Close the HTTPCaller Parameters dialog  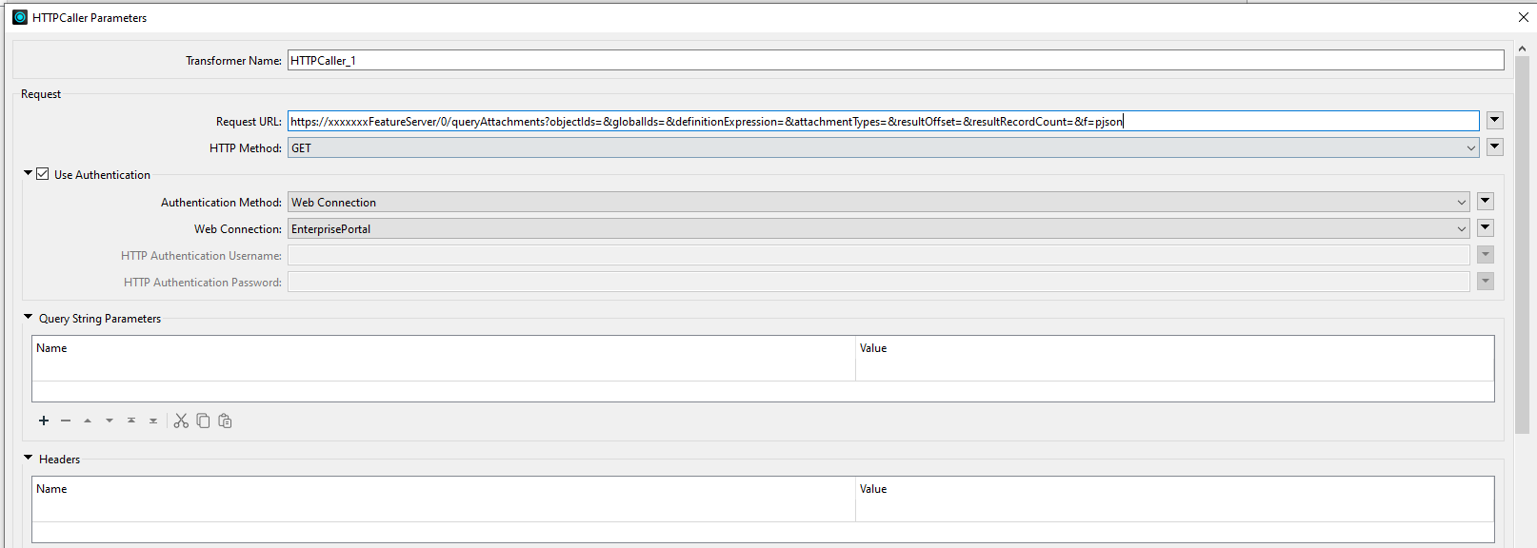tap(1523, 17)
